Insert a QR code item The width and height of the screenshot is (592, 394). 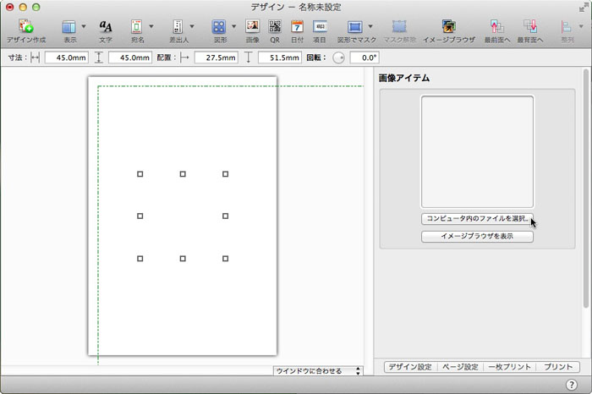(275, 27)
